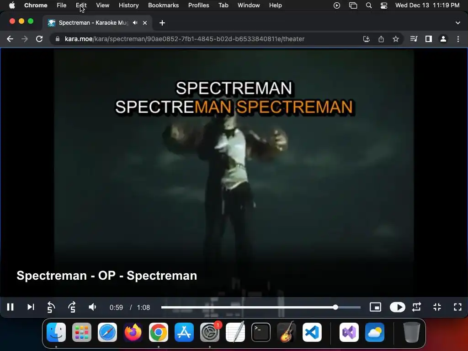Click the kara.moe address bar
This screenshot has width=468, height=351.
point(185,39)
